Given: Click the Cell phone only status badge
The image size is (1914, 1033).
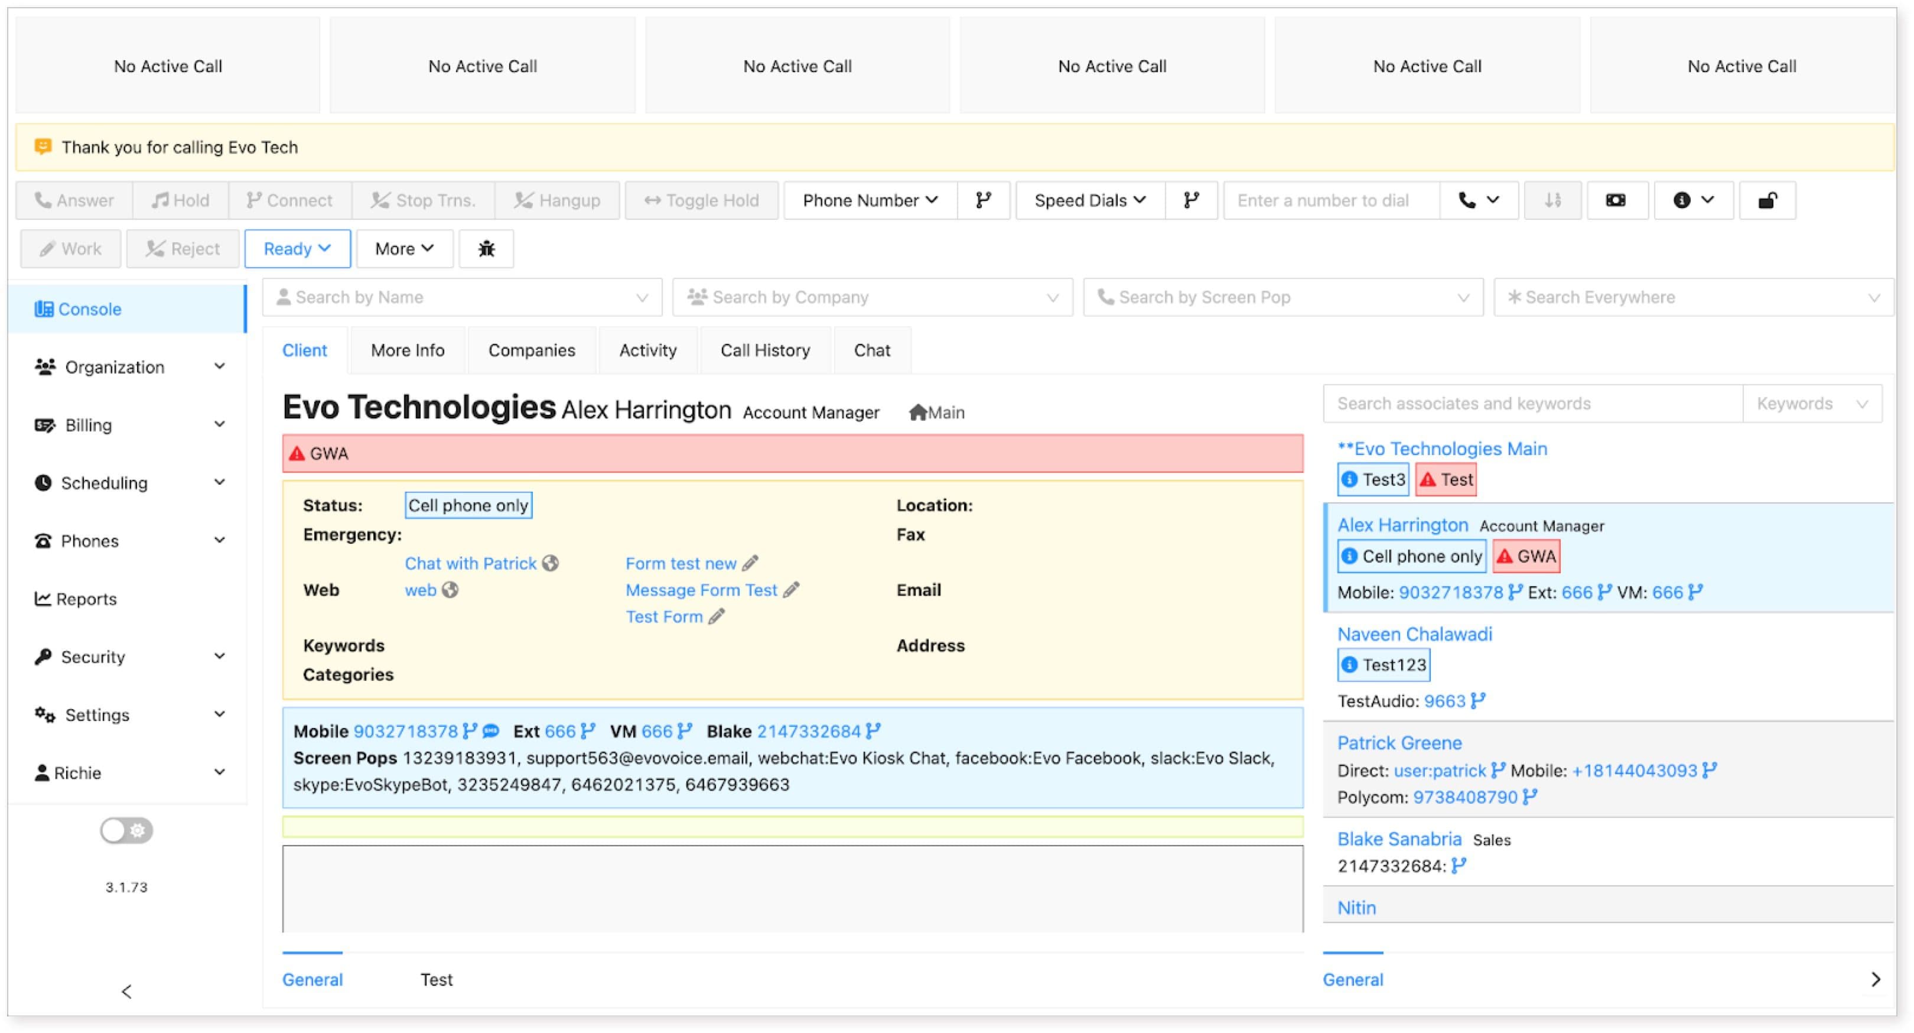Looking at the screenshot, I should point(468,505).
